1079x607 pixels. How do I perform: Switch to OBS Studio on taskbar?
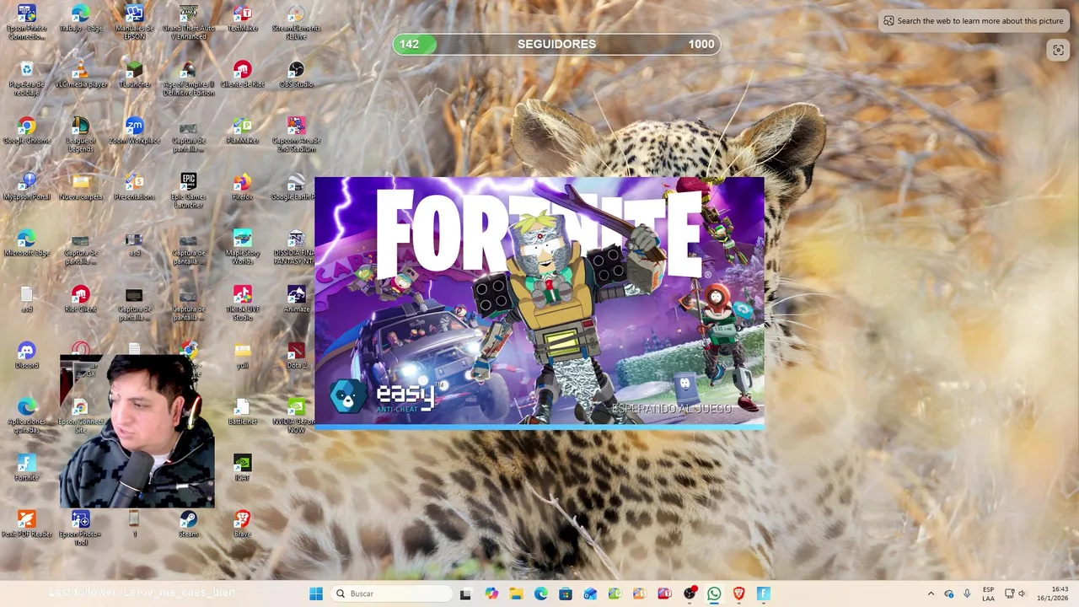(x=690, y=594)
